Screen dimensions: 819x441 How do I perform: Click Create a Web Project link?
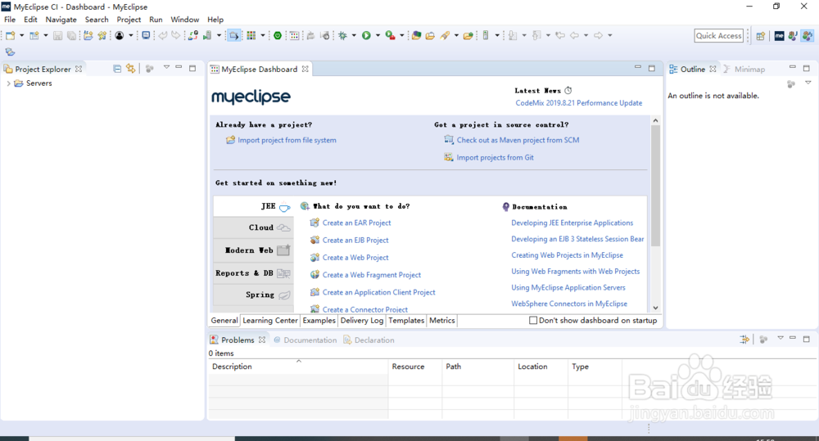(355, 257)
